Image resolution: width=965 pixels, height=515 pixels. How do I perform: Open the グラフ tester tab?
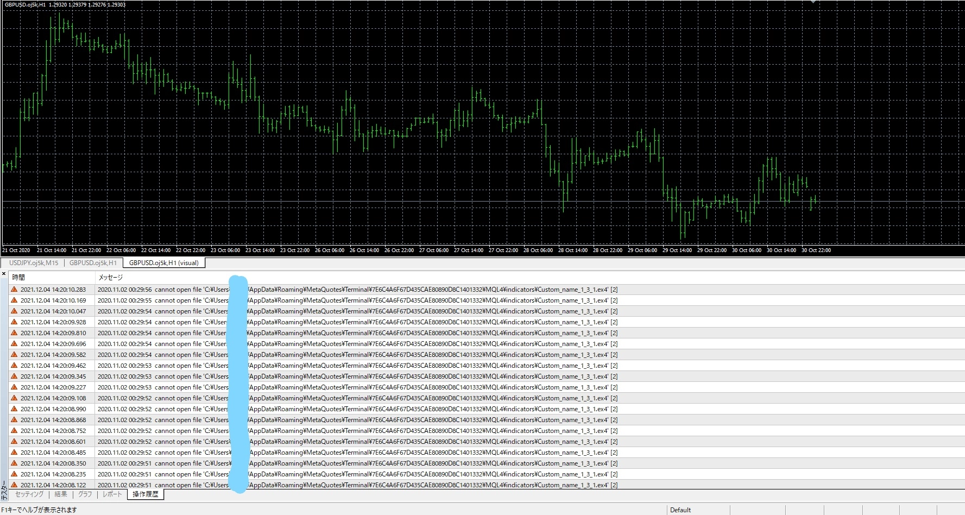pyautogui.click(x=85, y=494)
